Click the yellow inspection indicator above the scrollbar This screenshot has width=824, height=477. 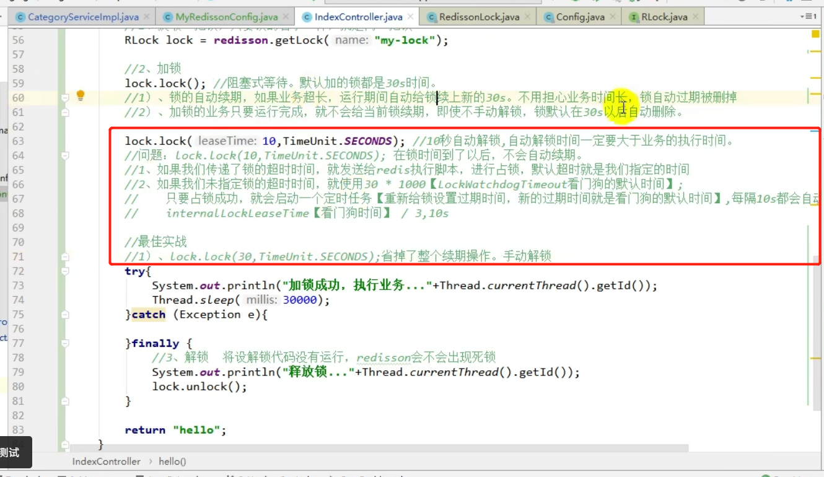pyautogui.click(x=815, y=35)
